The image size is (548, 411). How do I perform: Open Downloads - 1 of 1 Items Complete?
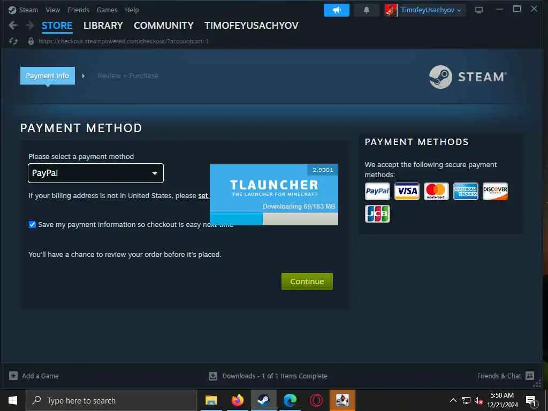275,376
